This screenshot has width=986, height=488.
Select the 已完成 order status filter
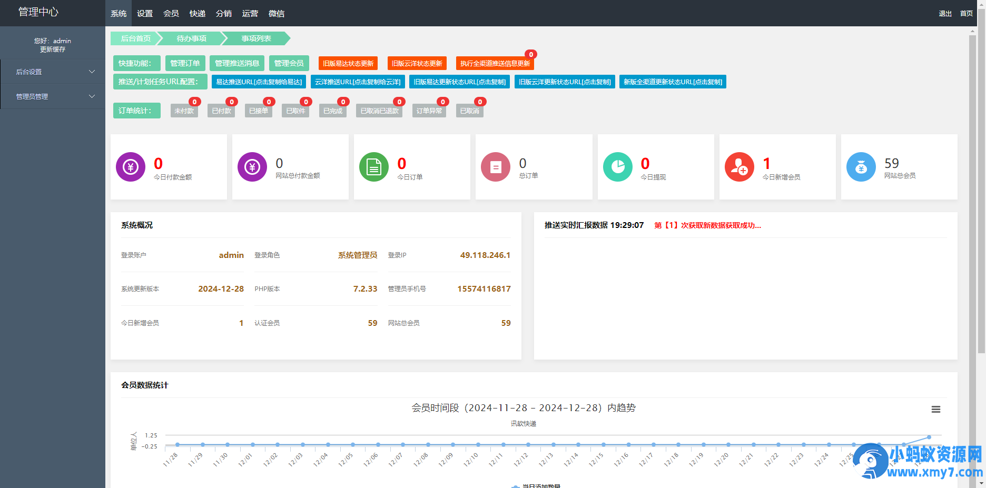pyautogui.click(x=332, y=111)
